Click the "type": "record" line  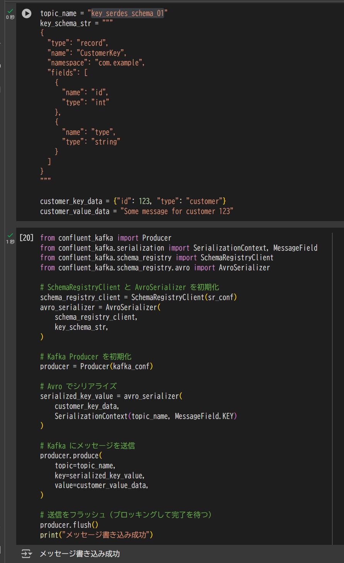pyautogui.click(x=78, y=43)
